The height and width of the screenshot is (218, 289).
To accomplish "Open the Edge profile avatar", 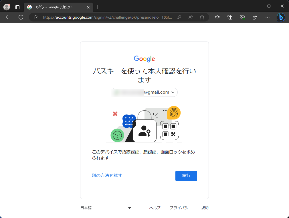I will 6,7.
